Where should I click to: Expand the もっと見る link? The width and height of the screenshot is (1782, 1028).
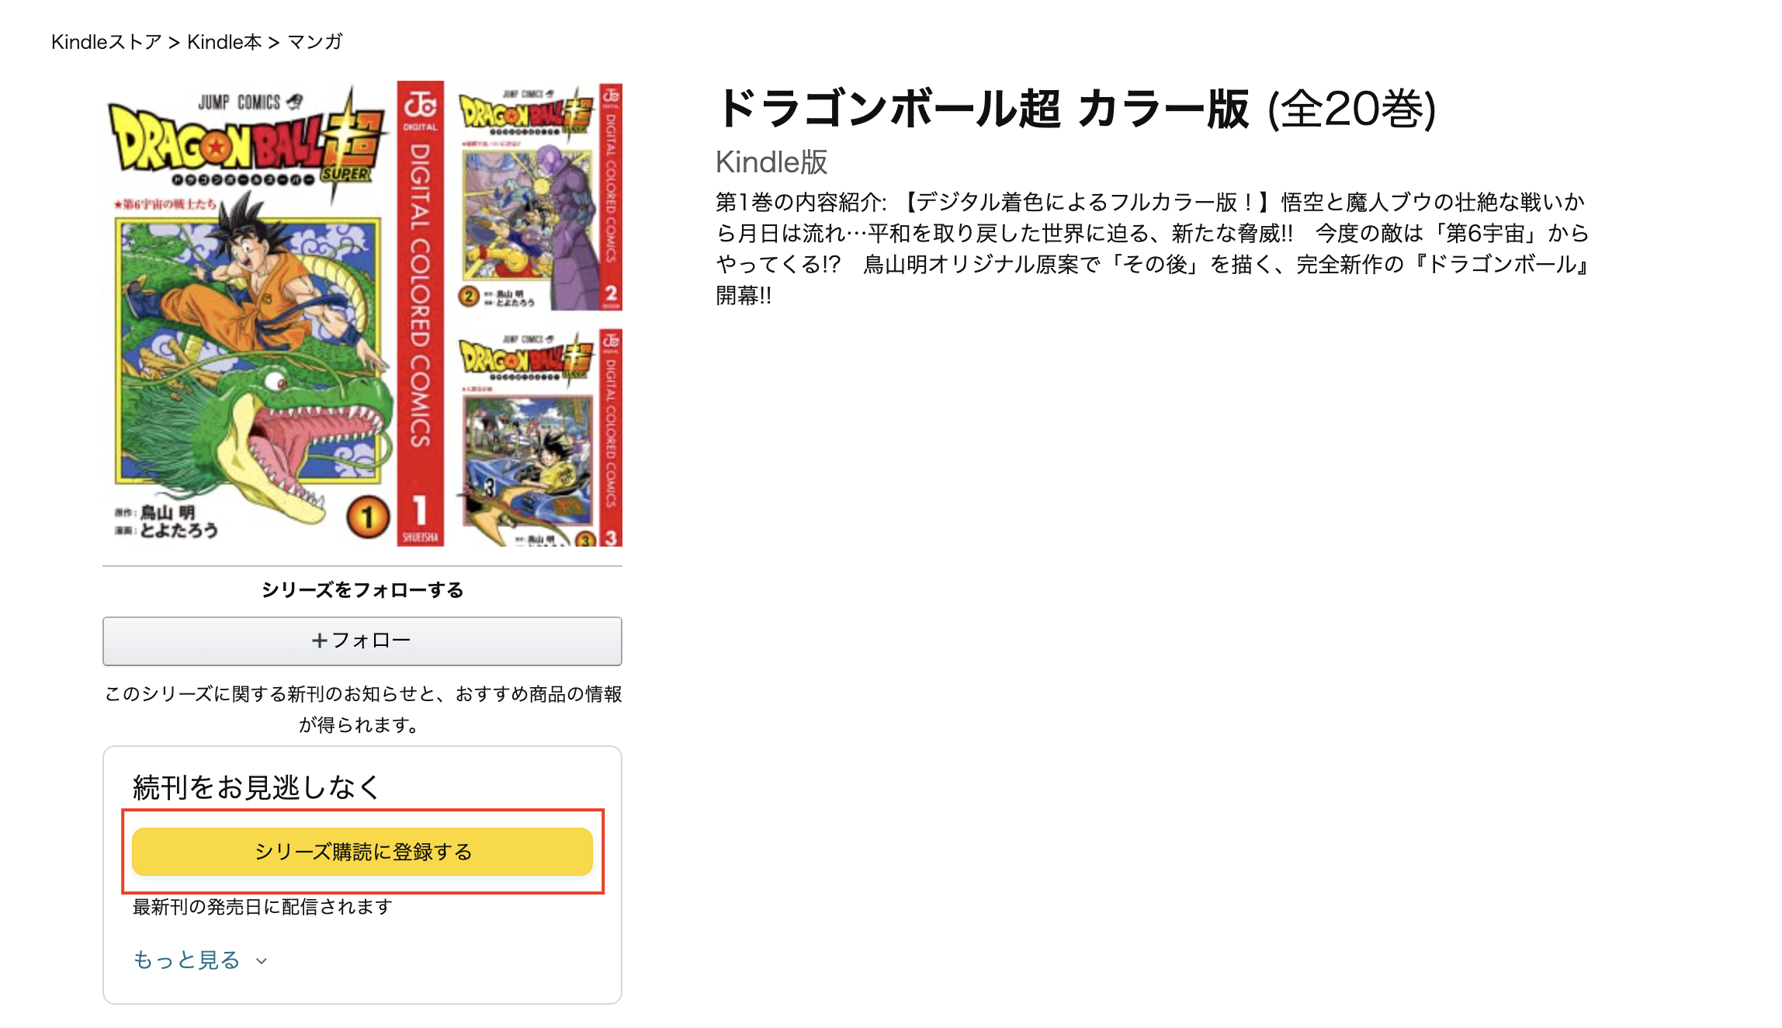(186, 960)
